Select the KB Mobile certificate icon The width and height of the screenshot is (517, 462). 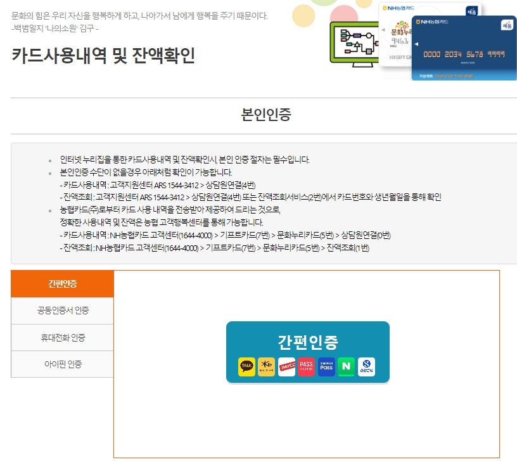coord(265,366)
